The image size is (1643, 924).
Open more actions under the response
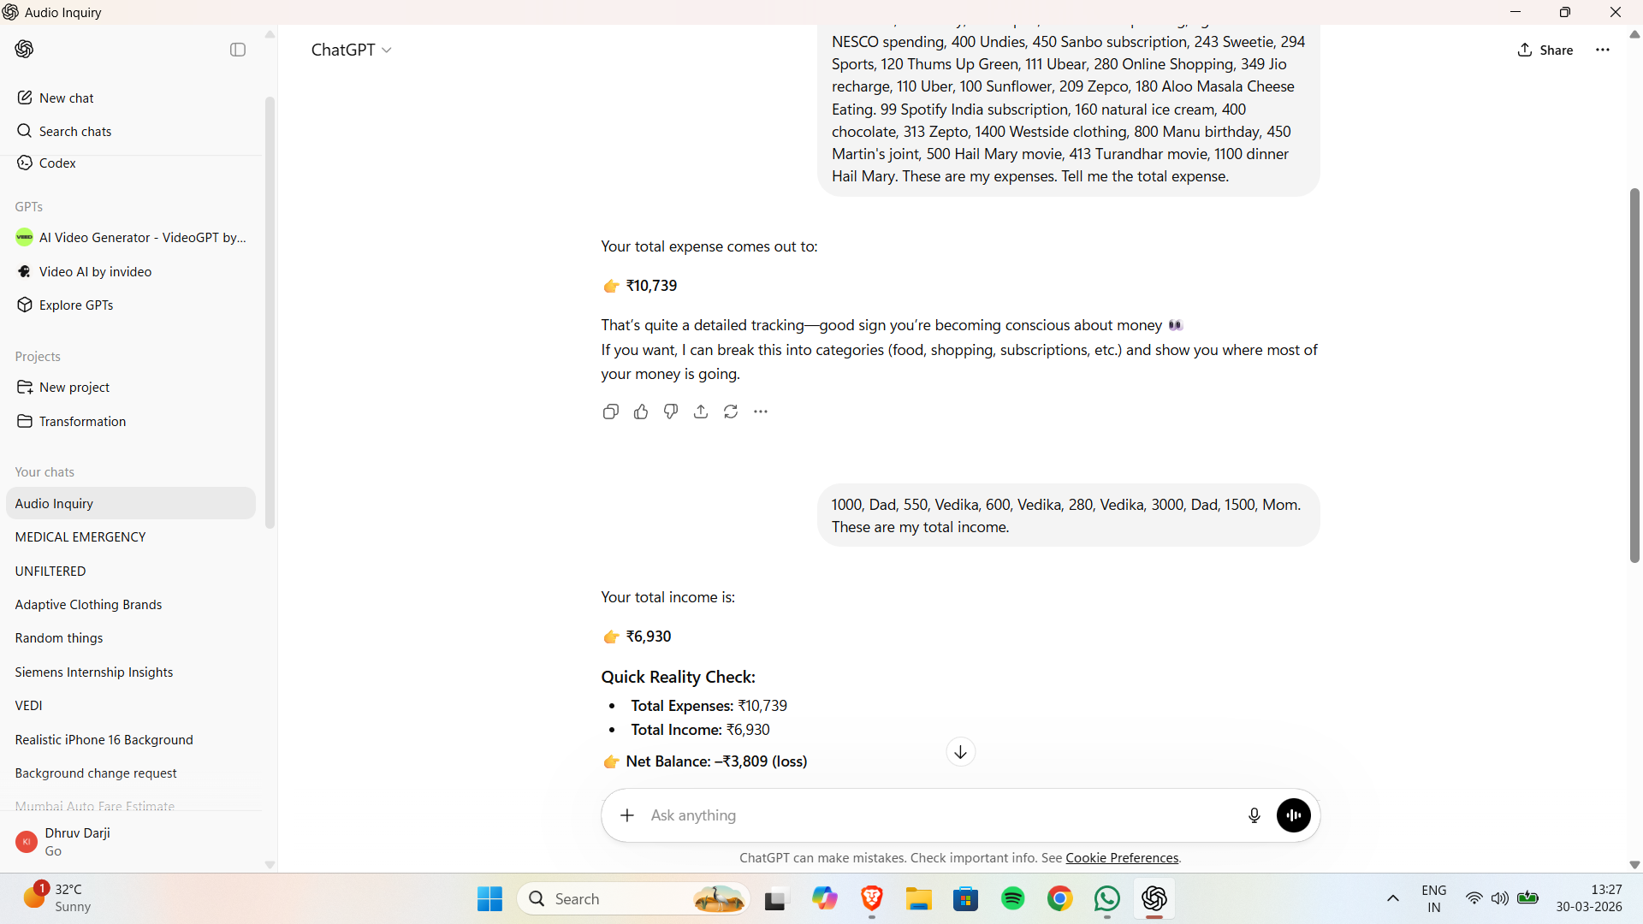coord(761,412)
